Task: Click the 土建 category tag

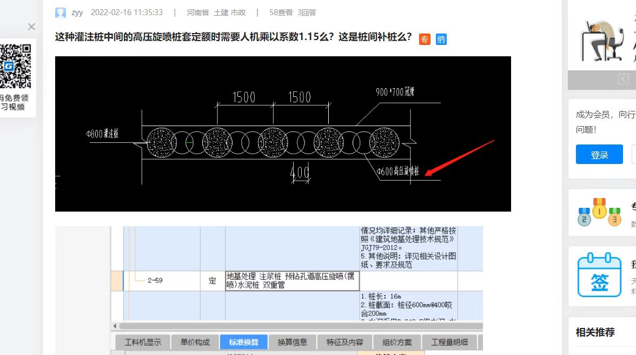Action: (x=221, y=12)
